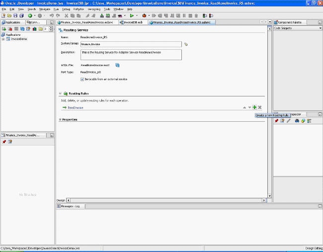Image resolution: width=323 pixels, height=252 pixels.
Task: Open the editor tab list dropdown
Action: (270, 22)
